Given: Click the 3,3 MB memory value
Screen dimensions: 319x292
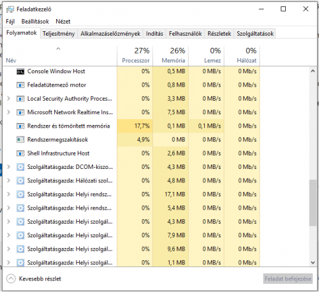Looking at the screenshot, I should click(176, 99).
